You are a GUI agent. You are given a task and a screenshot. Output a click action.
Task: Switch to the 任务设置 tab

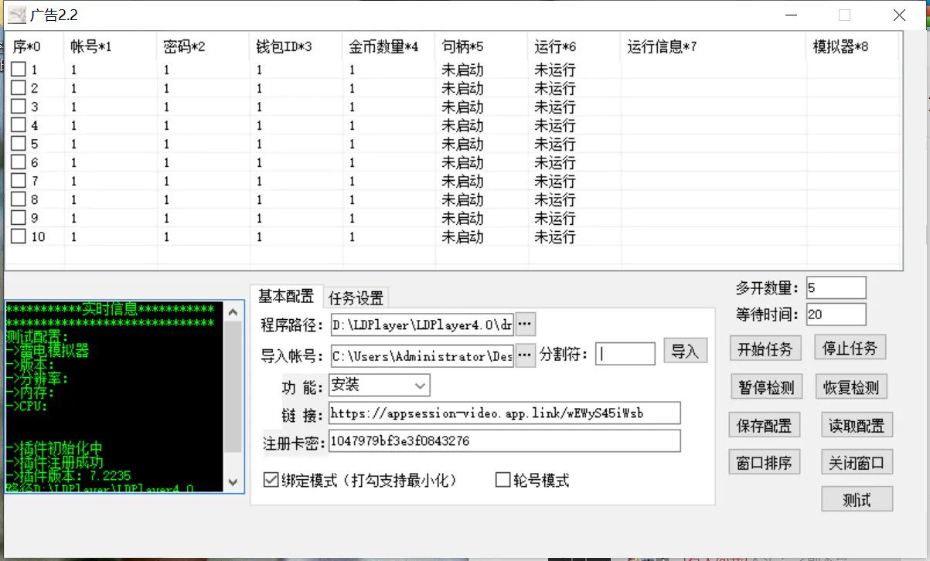(x=356, y=297)
